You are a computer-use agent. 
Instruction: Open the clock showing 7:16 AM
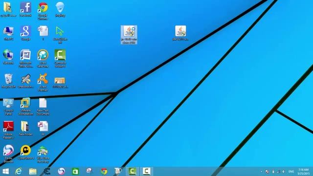(x=304, y=172)
